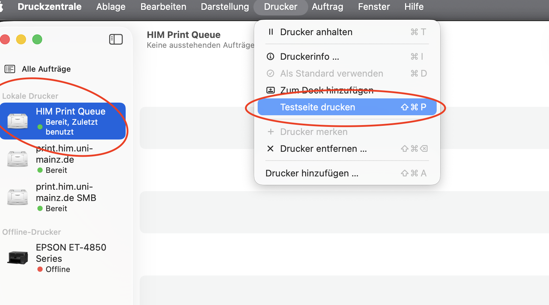
Task: Click the Alle Aufträge list icon
Action: [x=10, y=69]
